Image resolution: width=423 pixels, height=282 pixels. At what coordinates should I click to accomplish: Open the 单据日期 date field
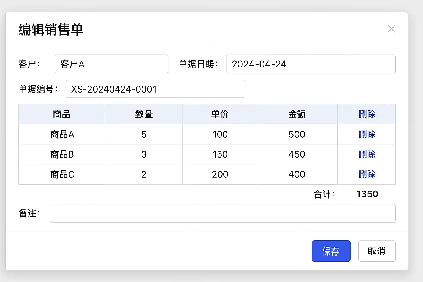(x=311, y=64)
